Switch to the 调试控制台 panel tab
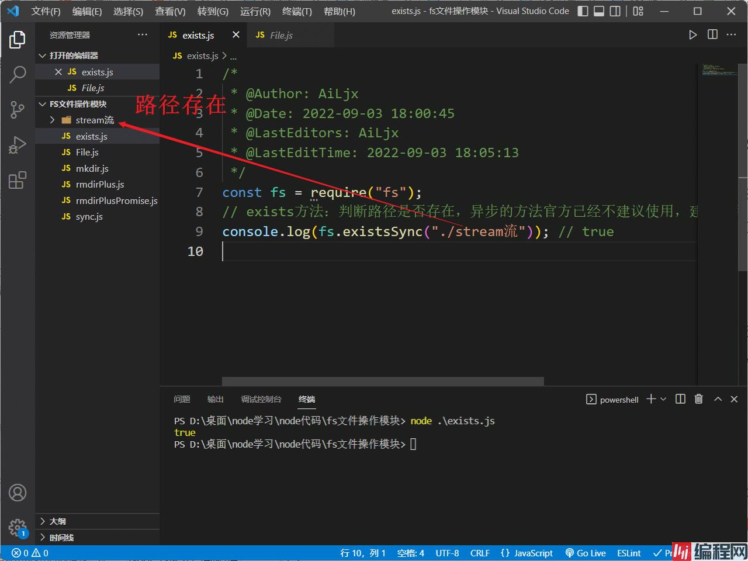Screen dimensions: 748x561 click(261, 399)
